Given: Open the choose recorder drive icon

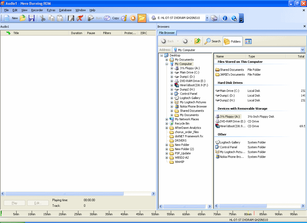Looking at the screenshot, I should pos(214,18).
